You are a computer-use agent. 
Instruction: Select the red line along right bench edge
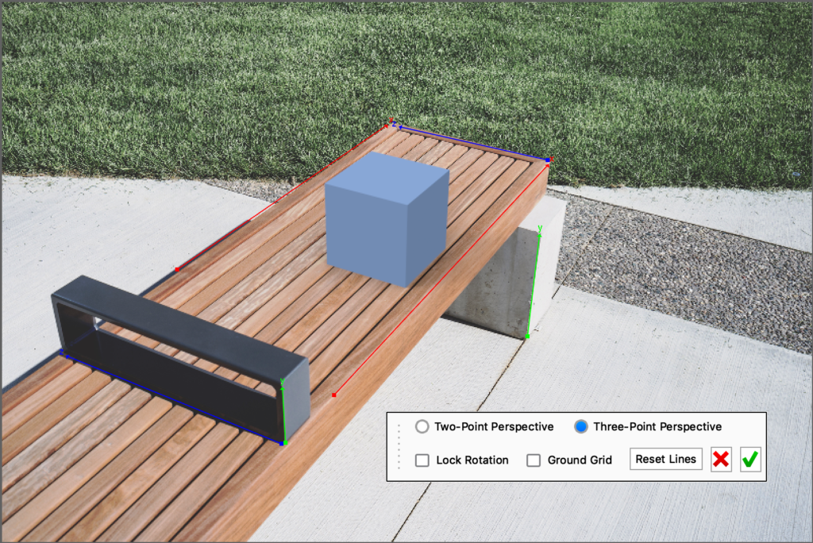pos(441,278)
